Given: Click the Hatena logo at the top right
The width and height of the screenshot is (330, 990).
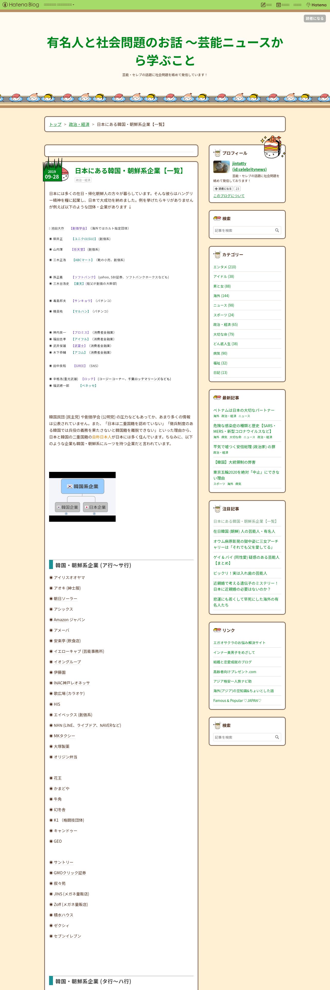Looking at the screenshot, I should click(x=316, y=5).
